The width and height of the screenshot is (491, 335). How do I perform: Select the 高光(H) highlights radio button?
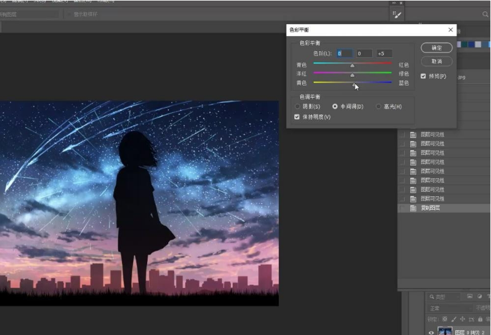(x=378, y=107)
